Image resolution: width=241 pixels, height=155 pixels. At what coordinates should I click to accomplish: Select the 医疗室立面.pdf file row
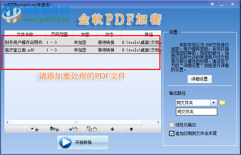[83, 50]
